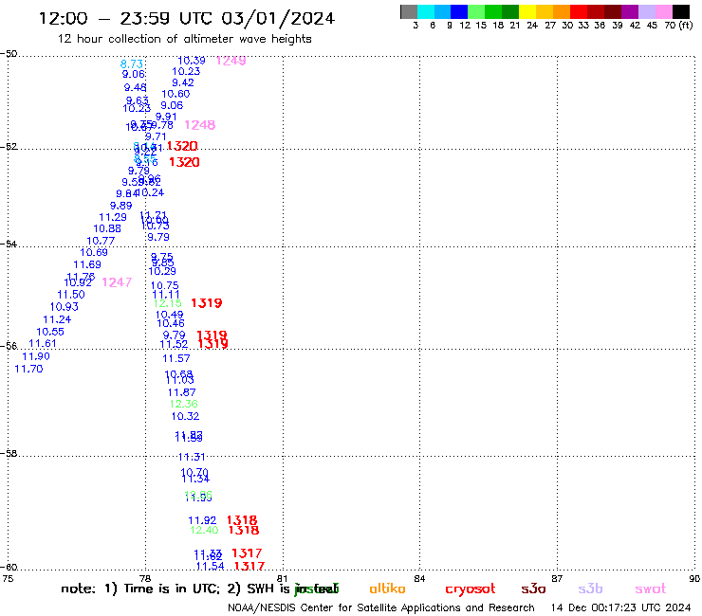Click the yellow swatch in the color scale

[527, 11]
